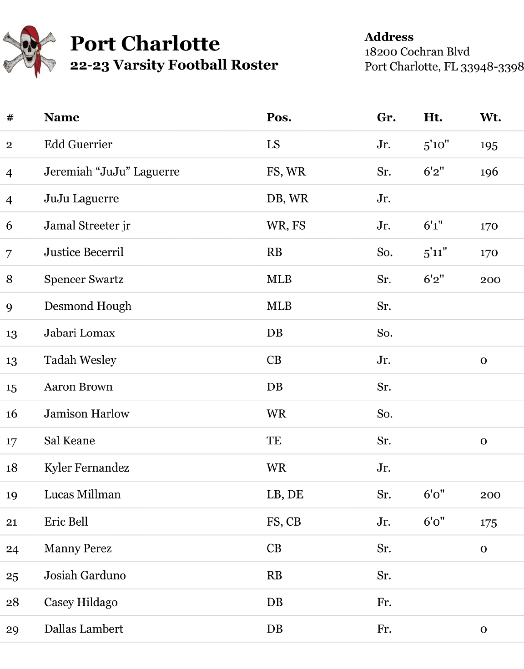Click Josiah Garduno's name
This screenshot has width=524, height=669.
click(85, 575)
